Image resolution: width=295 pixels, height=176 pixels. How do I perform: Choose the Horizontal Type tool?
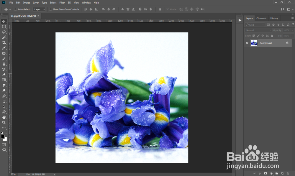4,101
